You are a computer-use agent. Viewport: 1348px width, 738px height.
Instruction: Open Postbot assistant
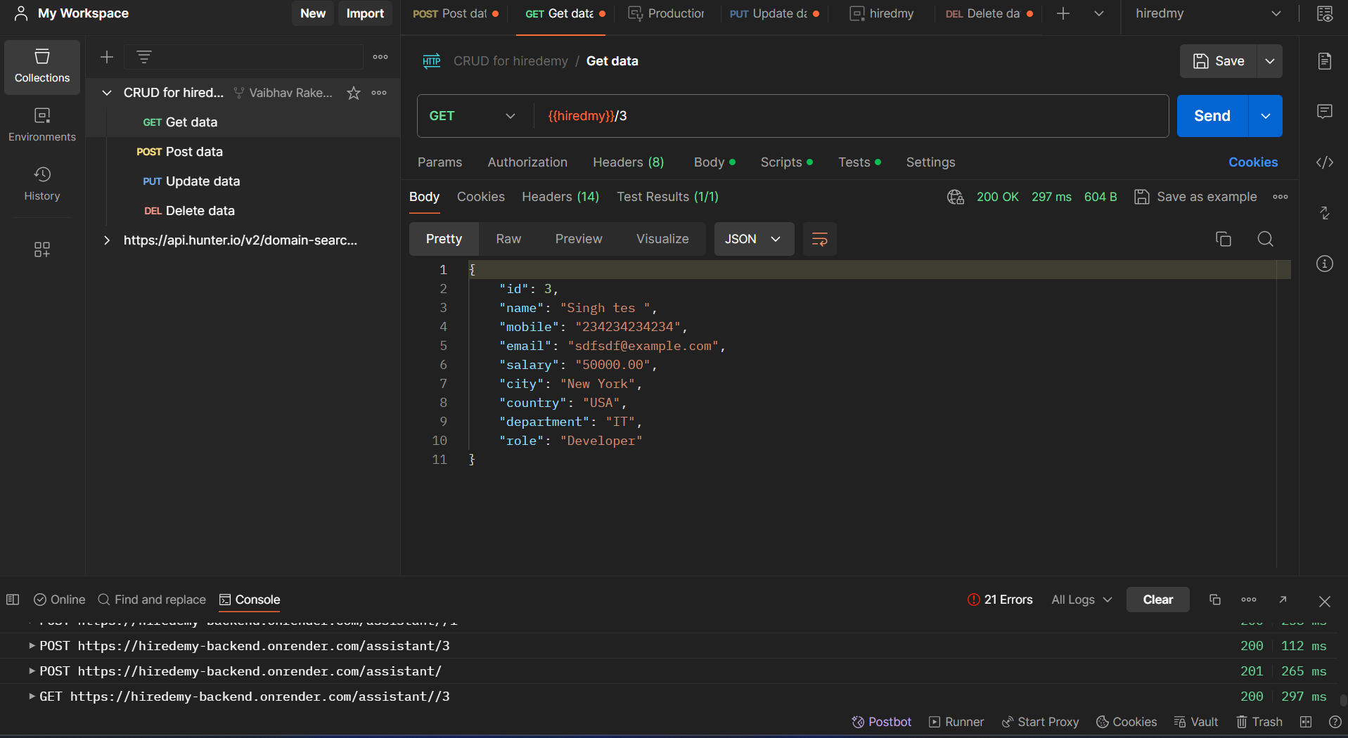click(x=881, y=722)
